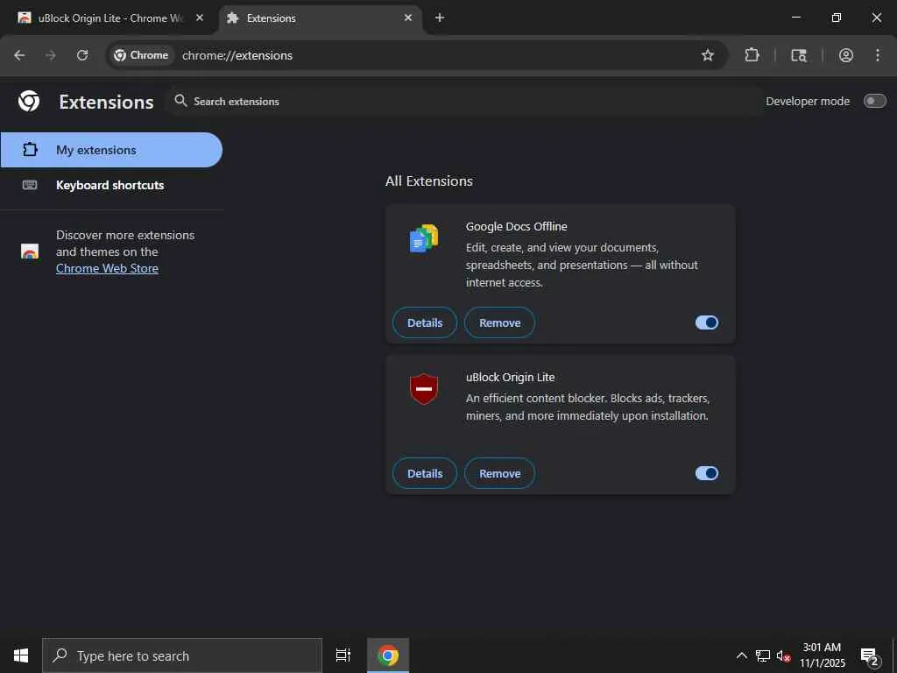Open a new tab with plus button
The height and width of the screenshot is (673, 897).
pyautogui.click(x=440, y=18)
